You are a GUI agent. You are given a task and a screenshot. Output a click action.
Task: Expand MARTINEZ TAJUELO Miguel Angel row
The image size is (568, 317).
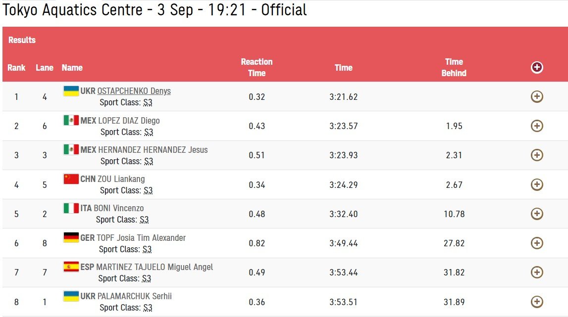537,272
